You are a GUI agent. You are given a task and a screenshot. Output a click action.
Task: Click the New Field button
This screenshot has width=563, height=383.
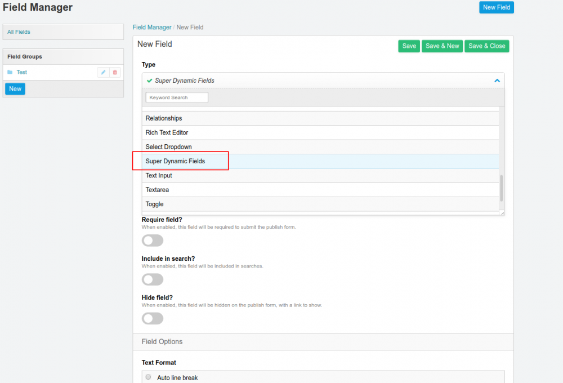pyautogui.click(x=496, y=7)
